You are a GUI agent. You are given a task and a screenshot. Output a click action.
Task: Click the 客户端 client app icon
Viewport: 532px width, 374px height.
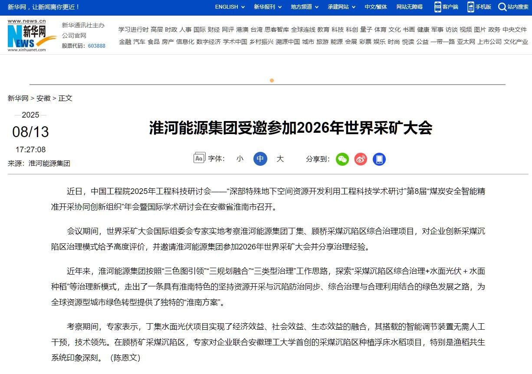tap(438, 7)
